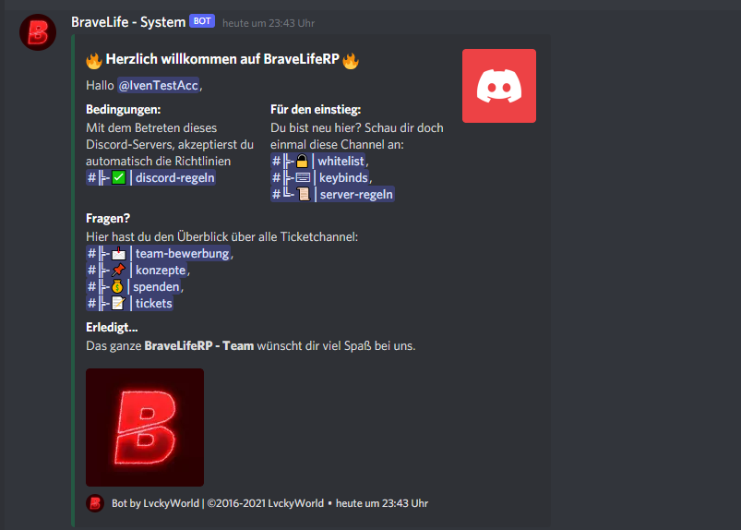
Task: Open the tickets channel link
Action: tap(129, 303)
